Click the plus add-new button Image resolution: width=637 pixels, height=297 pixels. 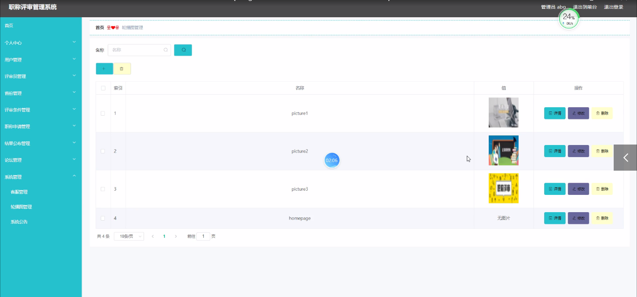point(104,69)
